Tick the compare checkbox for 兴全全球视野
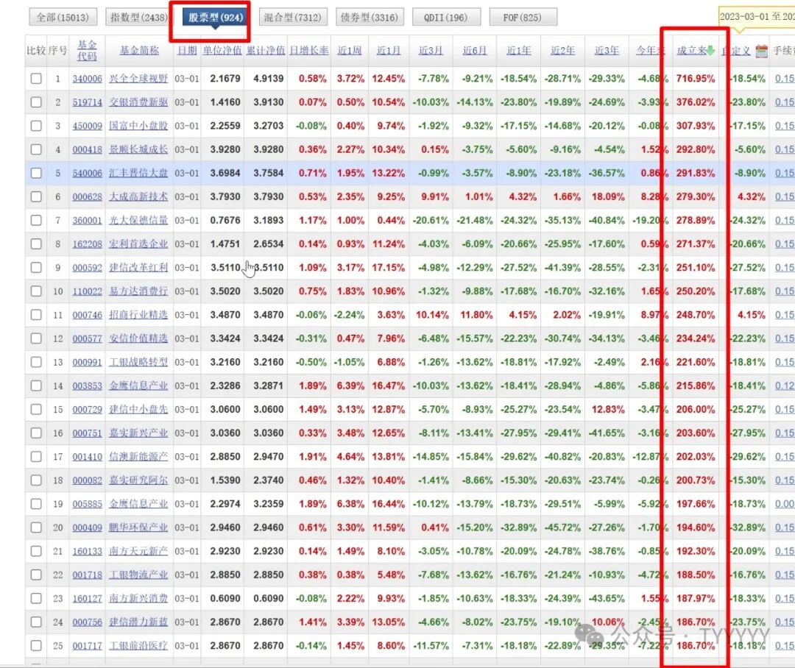The width and height of the screenshot is (795, 668). (x=36, y=79)
